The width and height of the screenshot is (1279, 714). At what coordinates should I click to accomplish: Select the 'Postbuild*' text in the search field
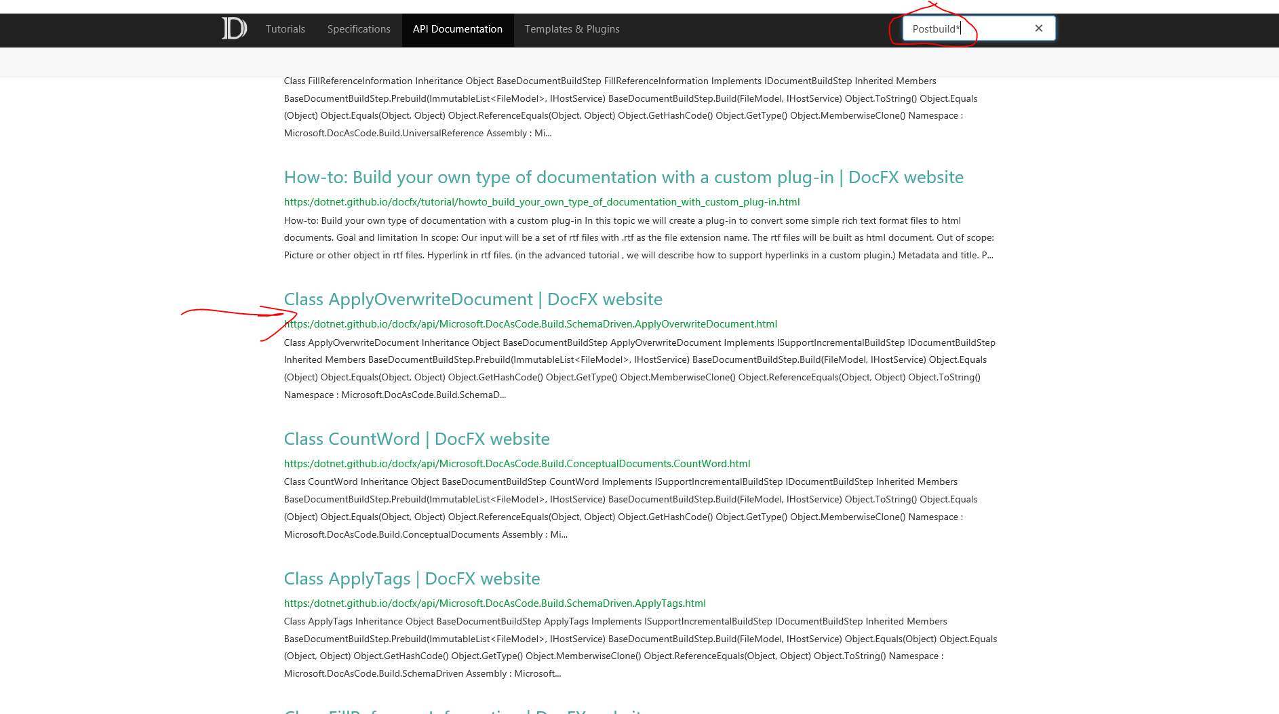point(935,28)
